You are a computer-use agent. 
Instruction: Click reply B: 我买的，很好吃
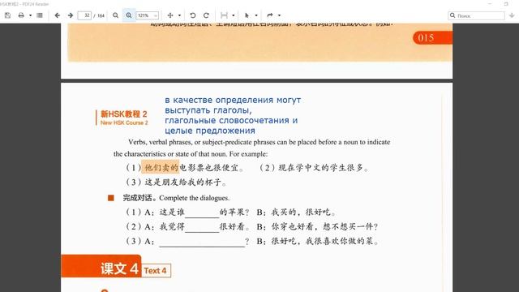pyautogui.click(x=296, y=213)
